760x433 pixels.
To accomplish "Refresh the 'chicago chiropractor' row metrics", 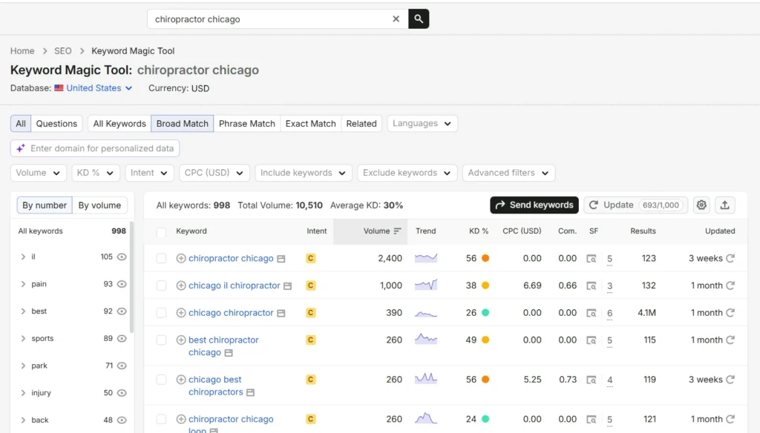I will coord(730,312).
